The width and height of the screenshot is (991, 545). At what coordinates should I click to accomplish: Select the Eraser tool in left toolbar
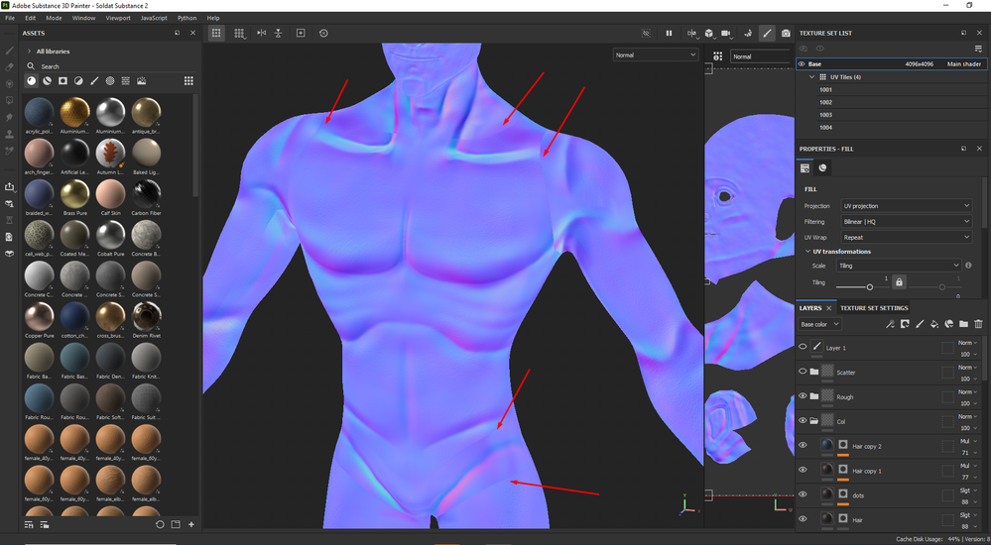pos(10,66)
